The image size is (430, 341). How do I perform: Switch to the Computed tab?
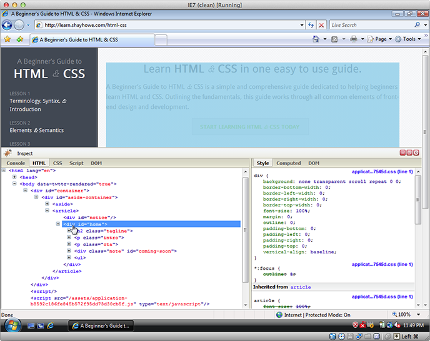point(289,163)
